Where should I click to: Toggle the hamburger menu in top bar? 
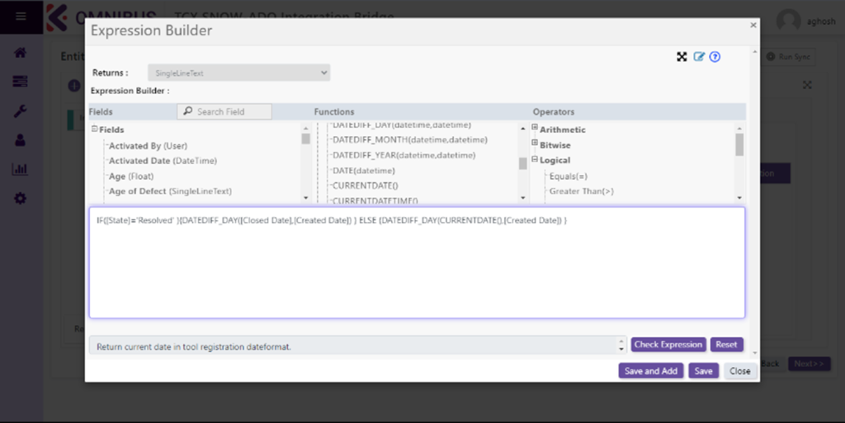tap(21, 16)
